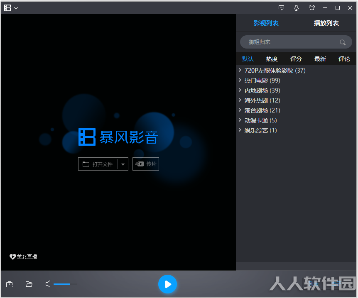
Task: Click the 暴风影音 logo in the player area
Action: [118, 137]
